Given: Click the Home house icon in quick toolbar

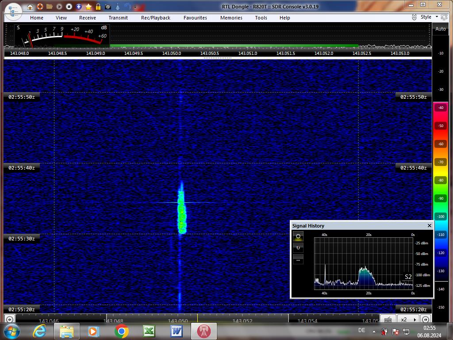Looking at the screenshot, I should [x=30, y=7].
